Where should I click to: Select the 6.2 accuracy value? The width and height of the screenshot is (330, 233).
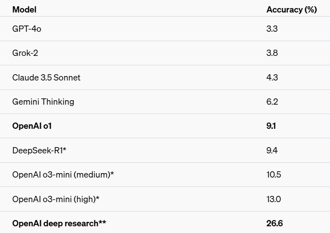(x=272, y=102)
